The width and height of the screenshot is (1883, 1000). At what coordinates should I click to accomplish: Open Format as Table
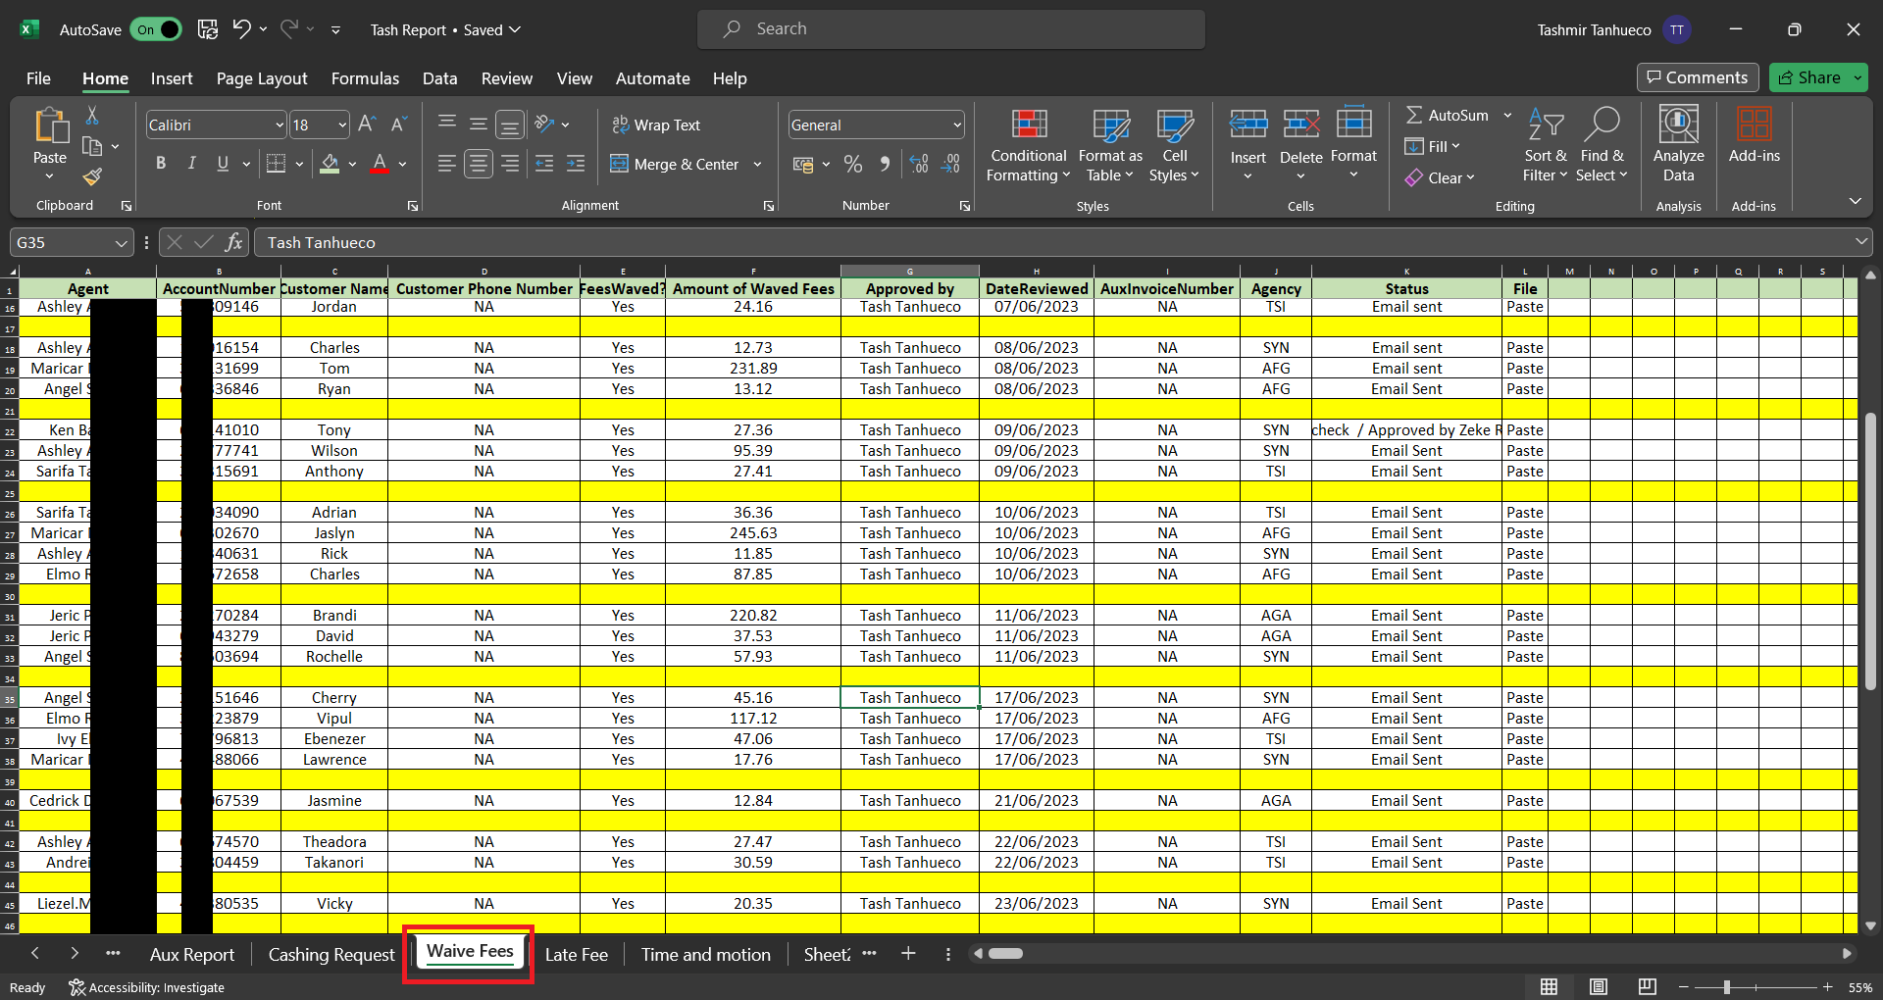coord(1110,145)
